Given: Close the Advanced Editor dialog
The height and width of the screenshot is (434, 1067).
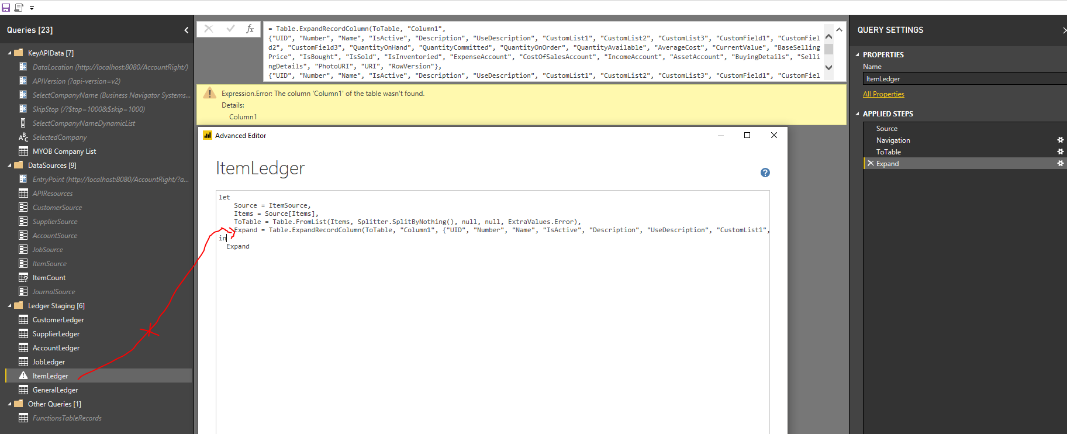Looking at the screenshot, I should click(774, 135).
